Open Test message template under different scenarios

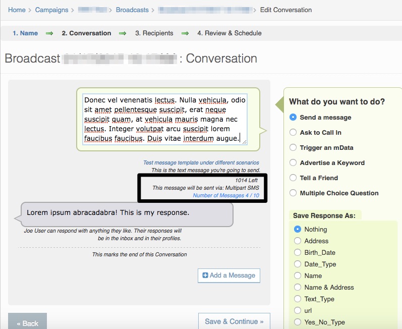[201, 162]
